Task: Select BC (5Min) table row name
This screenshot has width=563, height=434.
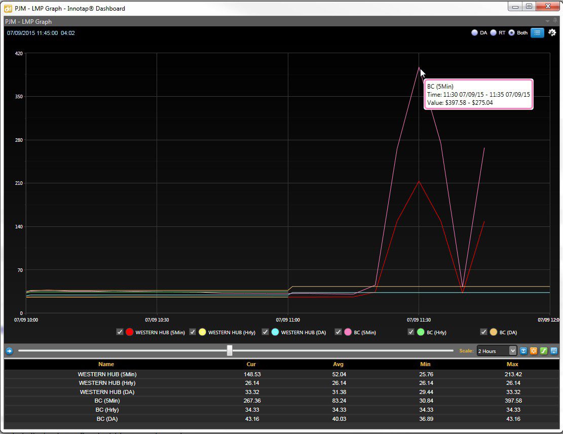Action: 107,401
